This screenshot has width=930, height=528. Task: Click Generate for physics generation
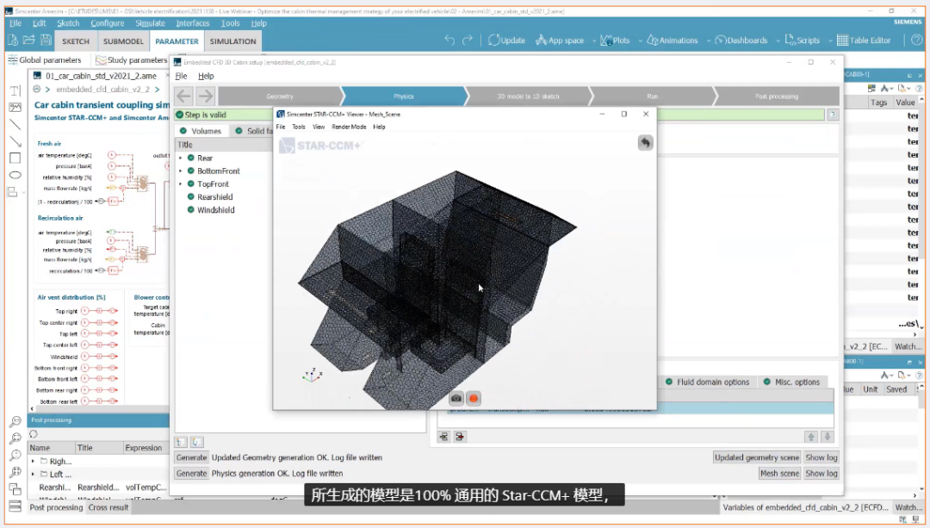pyautogui.click(x=191, y=474)
